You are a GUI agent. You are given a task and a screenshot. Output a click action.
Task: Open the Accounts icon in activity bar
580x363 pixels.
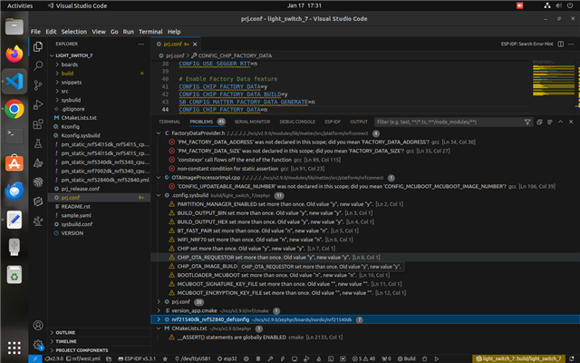point(38,325)
